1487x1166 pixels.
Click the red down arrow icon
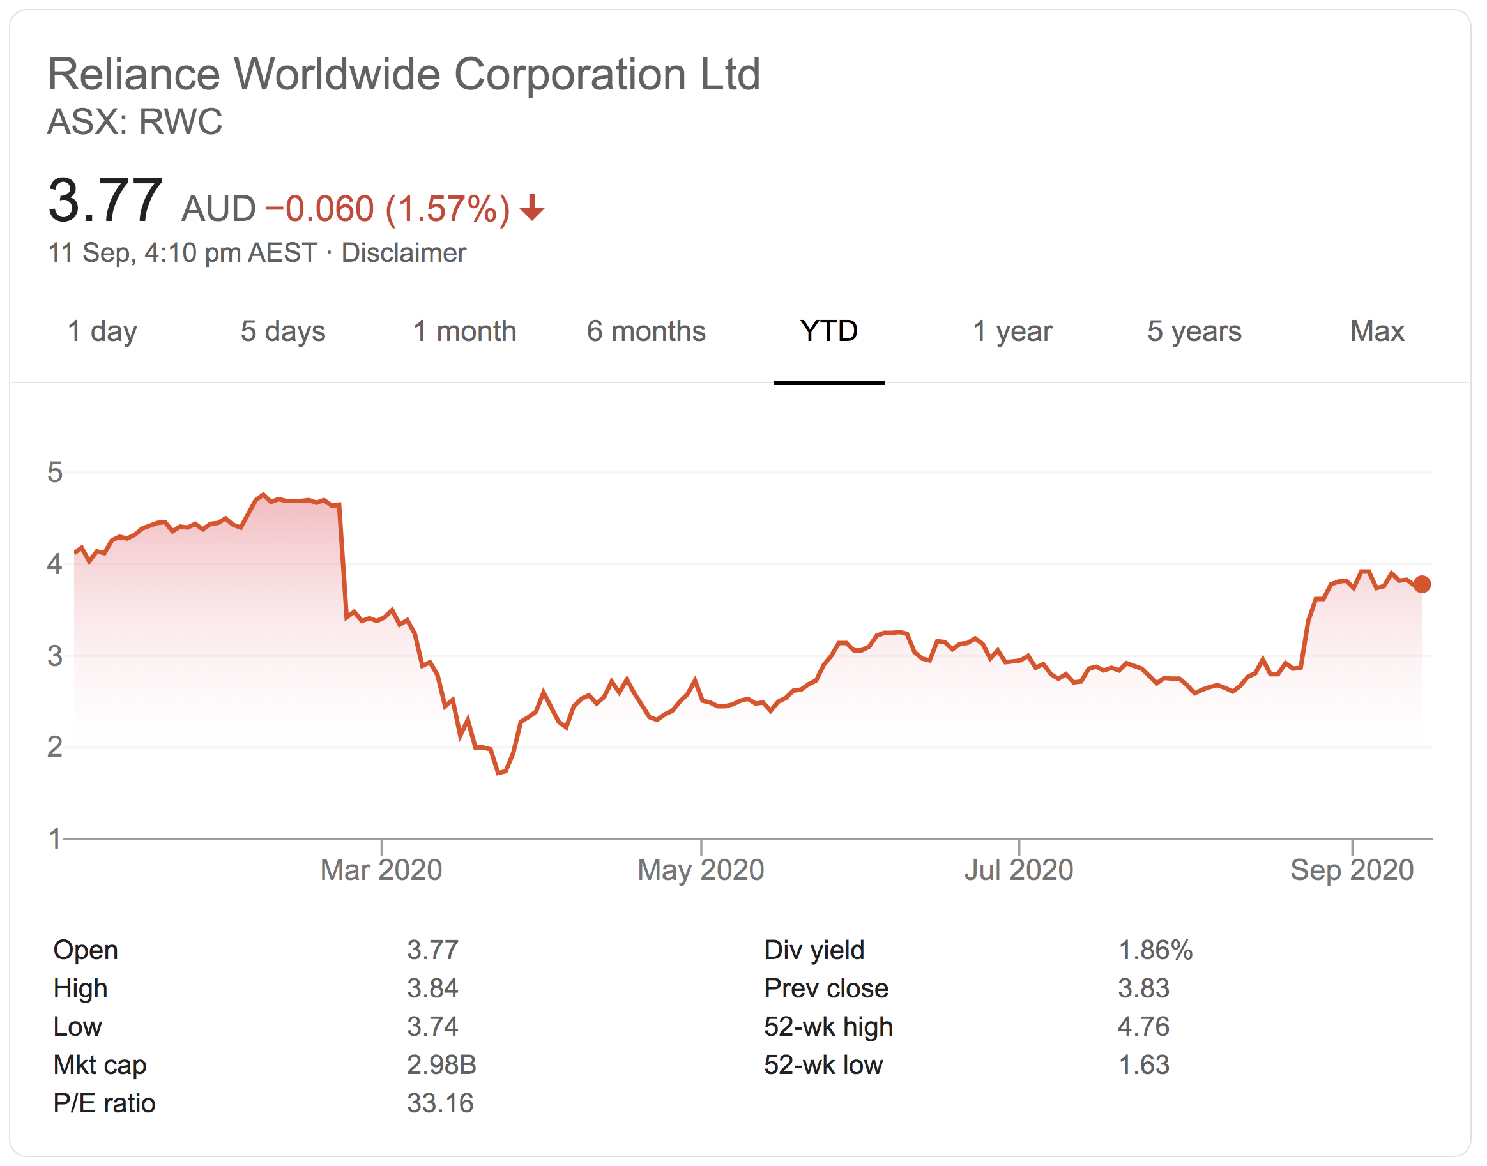533,208
